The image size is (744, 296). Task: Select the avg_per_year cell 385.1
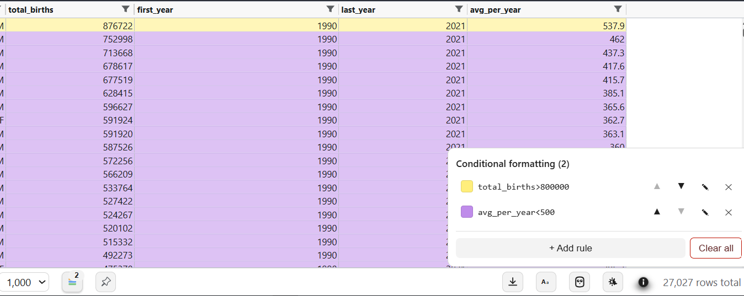546,93
